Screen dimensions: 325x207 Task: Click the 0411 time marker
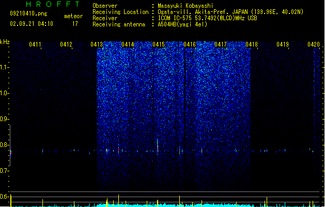coord(35,45)
